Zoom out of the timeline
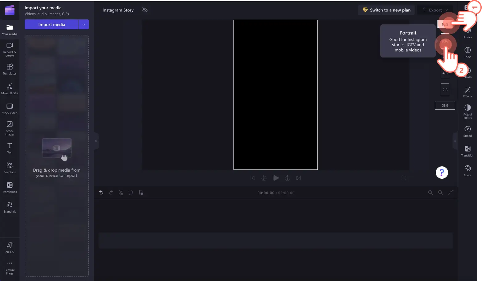The width and height of the screenshot is (482, 281). tap(431, 193)
